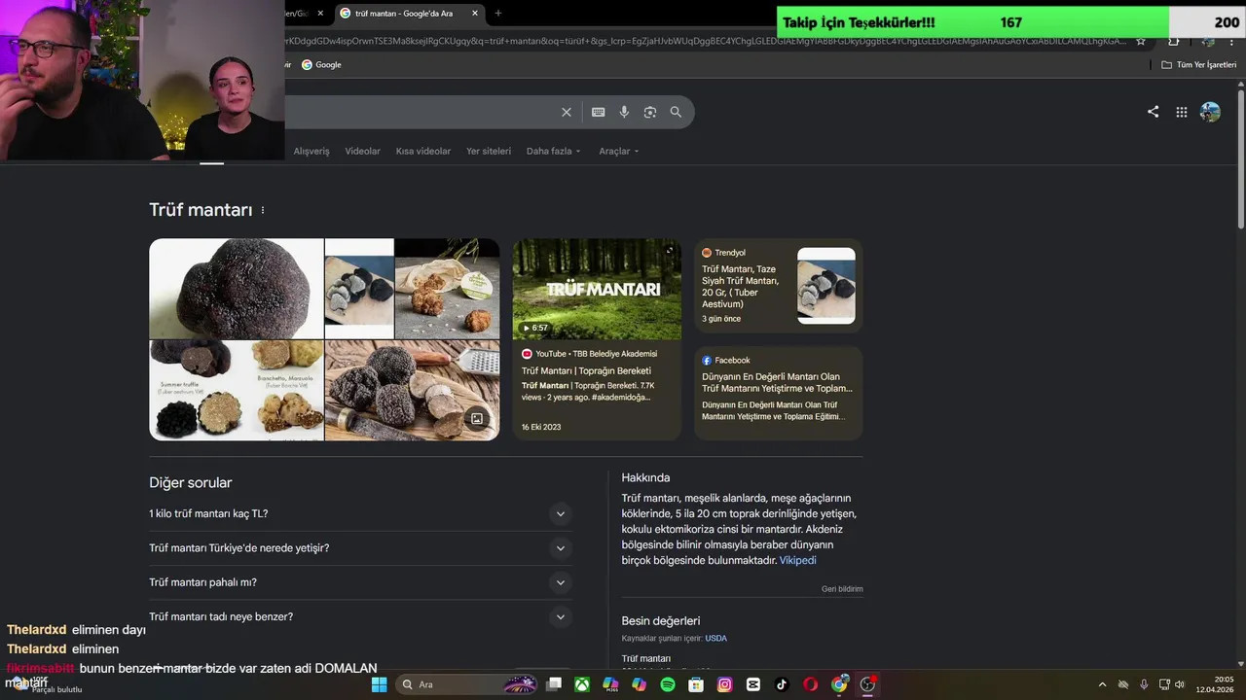The image size is (1246, 700).
Task: Open Google Lens image search
Action: [650, 112]
